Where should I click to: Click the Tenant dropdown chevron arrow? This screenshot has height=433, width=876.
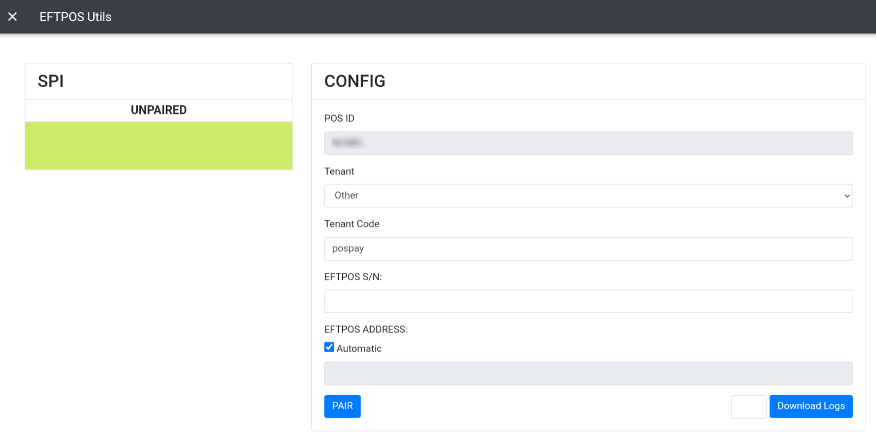coord(847,196)
